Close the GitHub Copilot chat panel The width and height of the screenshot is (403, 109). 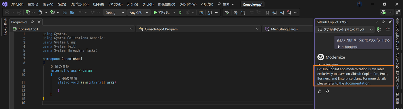pyautogui.click(x=390, y=22)
